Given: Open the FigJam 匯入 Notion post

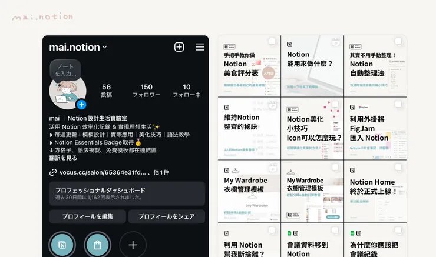Looking at the screenshot, I should pos(375,128).
